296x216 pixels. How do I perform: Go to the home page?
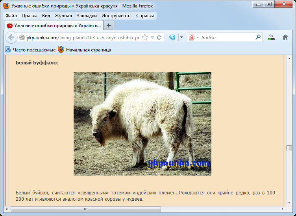(x=285, y=38)
